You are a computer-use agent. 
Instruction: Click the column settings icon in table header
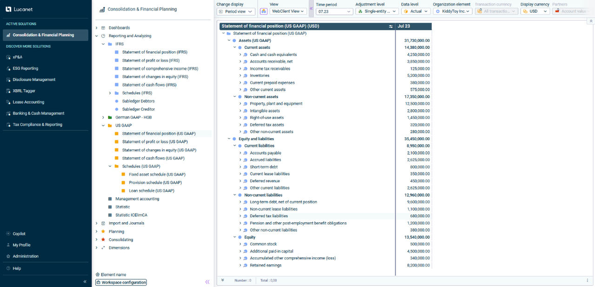pos(390,27)
